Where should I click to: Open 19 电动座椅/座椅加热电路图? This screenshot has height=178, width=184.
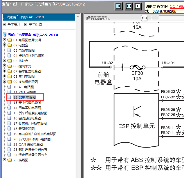pyautogui.click(x=35, y=134)
